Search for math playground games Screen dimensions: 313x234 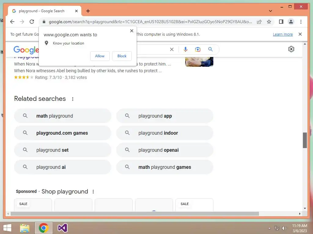pyautogui.click(x=165, y=167)
